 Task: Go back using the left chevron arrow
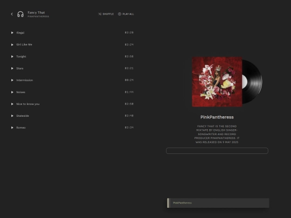click(x=12, y=14)
